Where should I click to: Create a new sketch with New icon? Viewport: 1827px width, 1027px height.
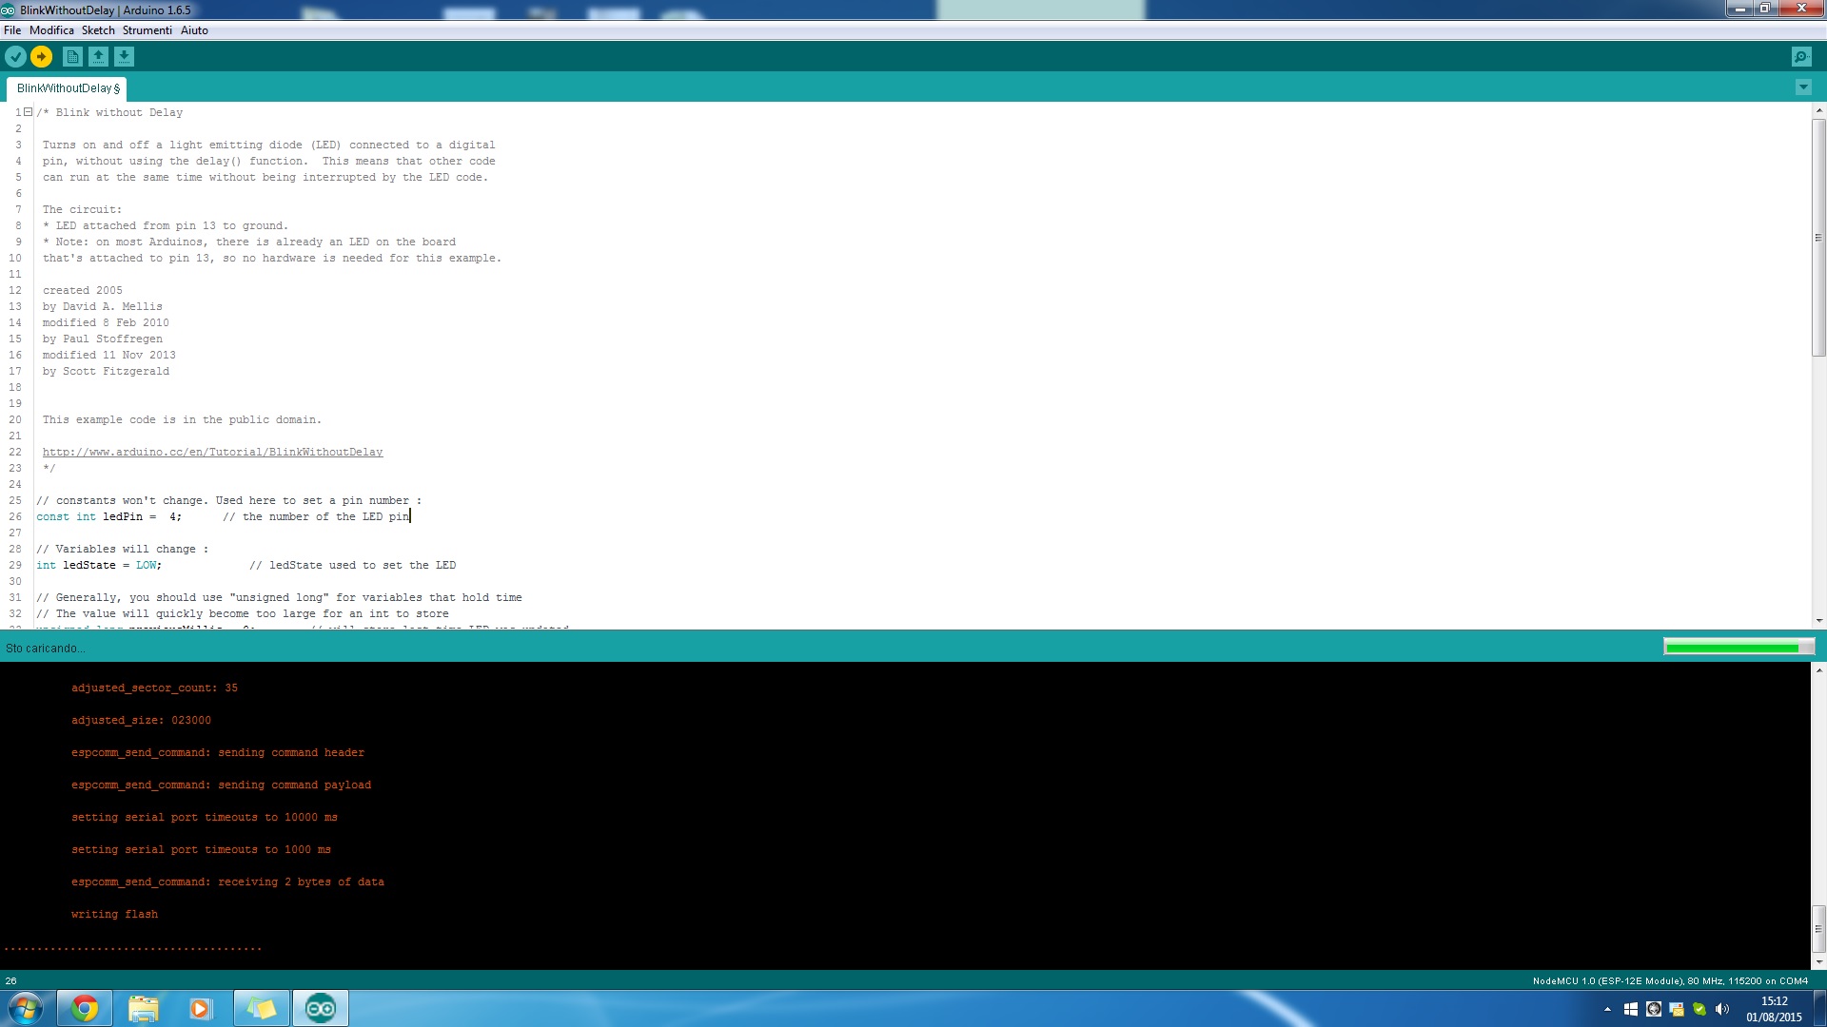72,57
